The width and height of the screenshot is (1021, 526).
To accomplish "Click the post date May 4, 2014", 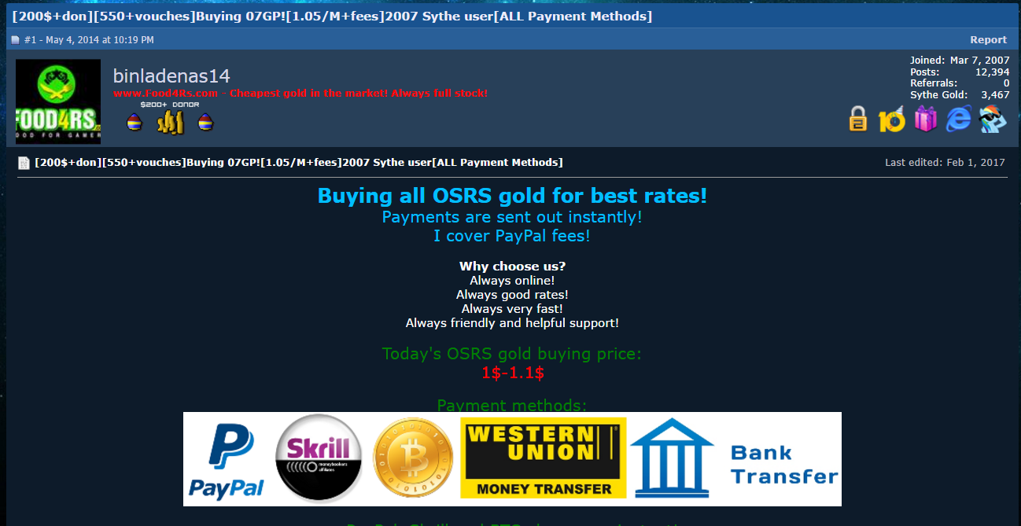I will (x=100, y=39).
